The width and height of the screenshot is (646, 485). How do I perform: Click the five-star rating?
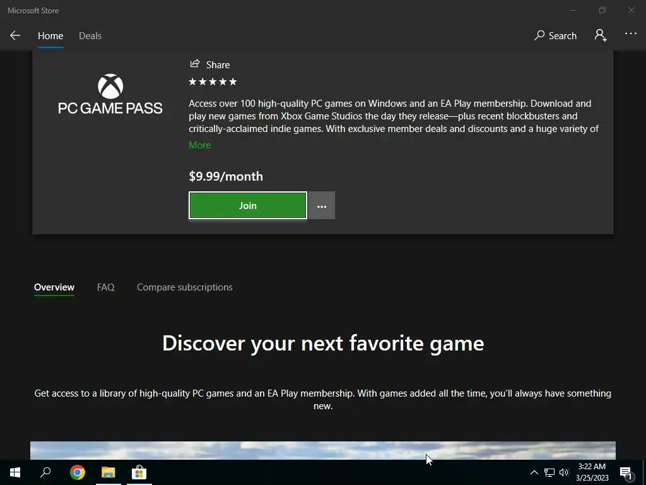coord(213,81)
